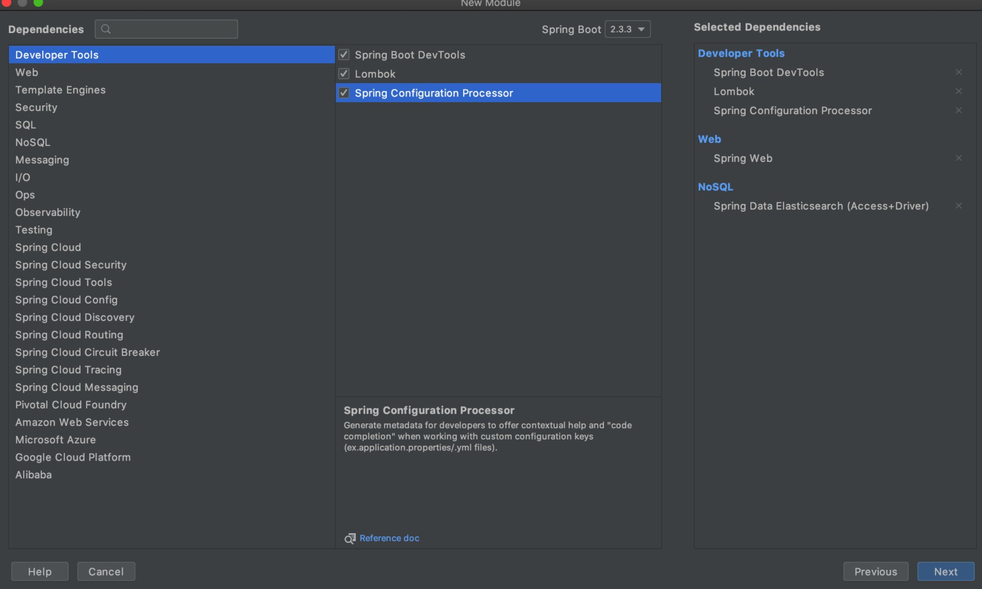Screen dimensions: 982x589
Task: Select the Amazon Web Services category
Action: coord(172,422)
